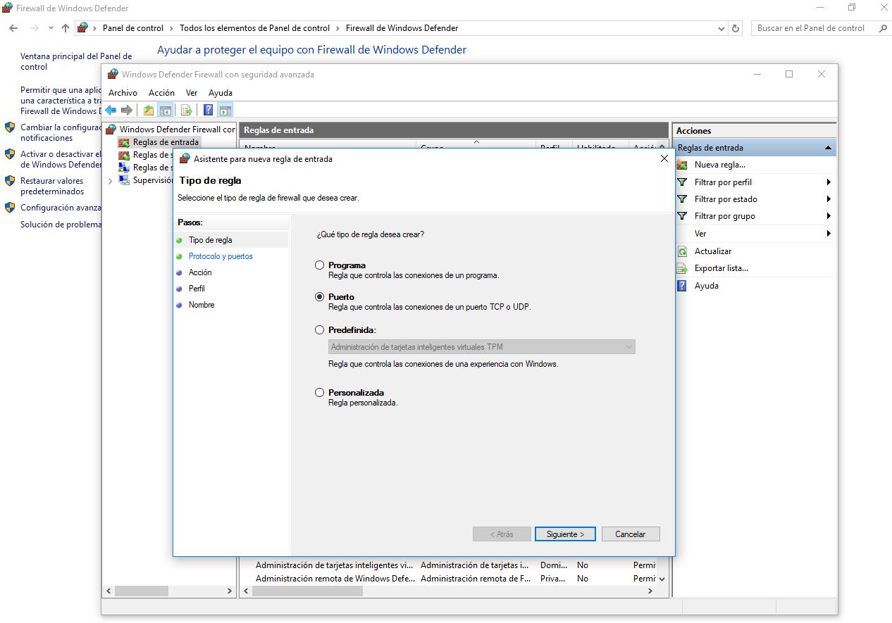Expand the Filtrar por perfil submenu arrow
This screenshot has width=892, height=623.
(x=829, y=182)
